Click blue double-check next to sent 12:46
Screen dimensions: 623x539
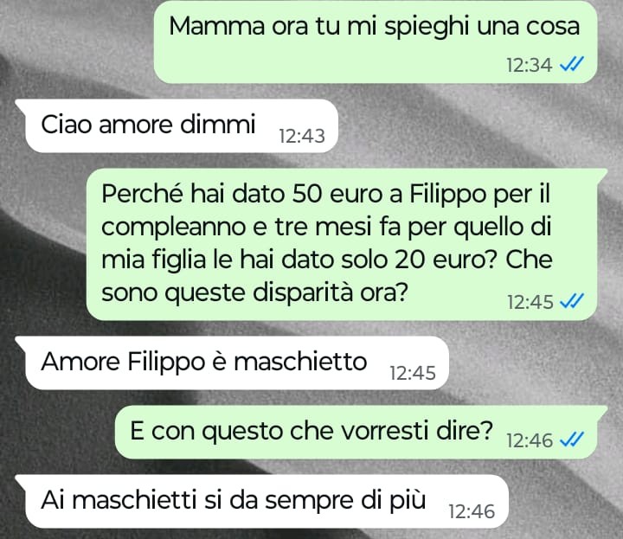coord(571,440)
